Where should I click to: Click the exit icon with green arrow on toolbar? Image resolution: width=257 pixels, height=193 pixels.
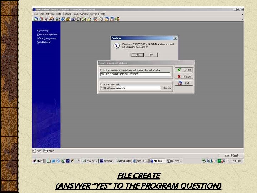click(117, 19)
